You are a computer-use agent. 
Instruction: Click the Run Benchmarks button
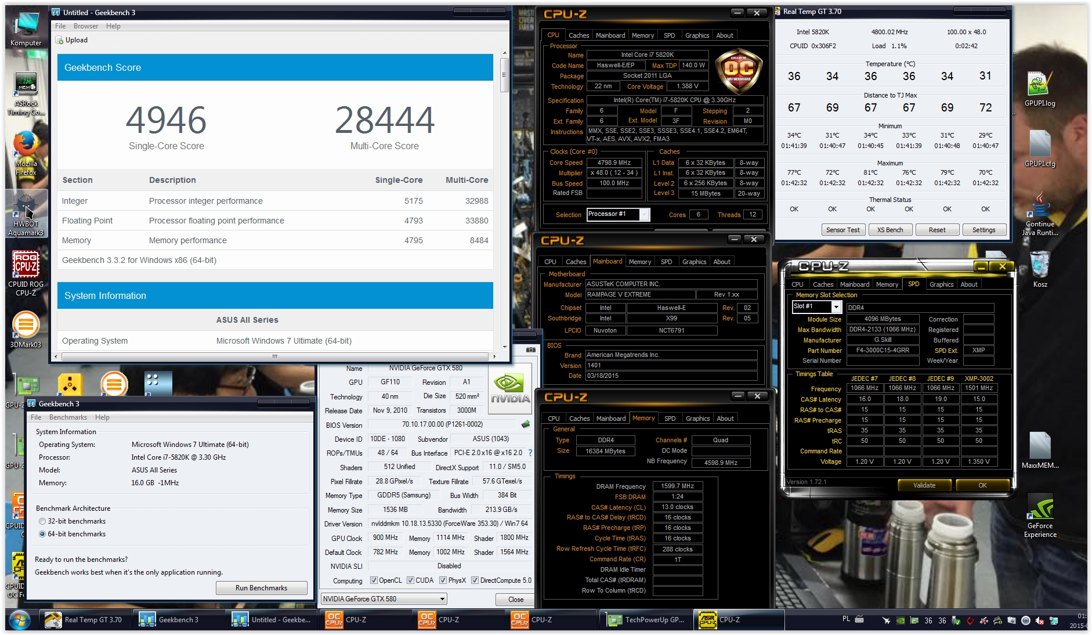(262, 588)
